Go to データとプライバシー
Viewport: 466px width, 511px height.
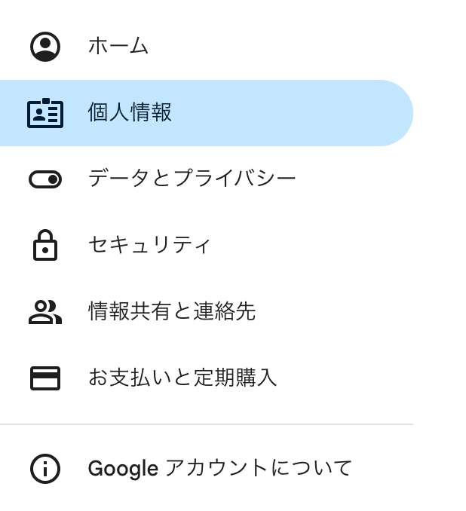pos(192,179)
